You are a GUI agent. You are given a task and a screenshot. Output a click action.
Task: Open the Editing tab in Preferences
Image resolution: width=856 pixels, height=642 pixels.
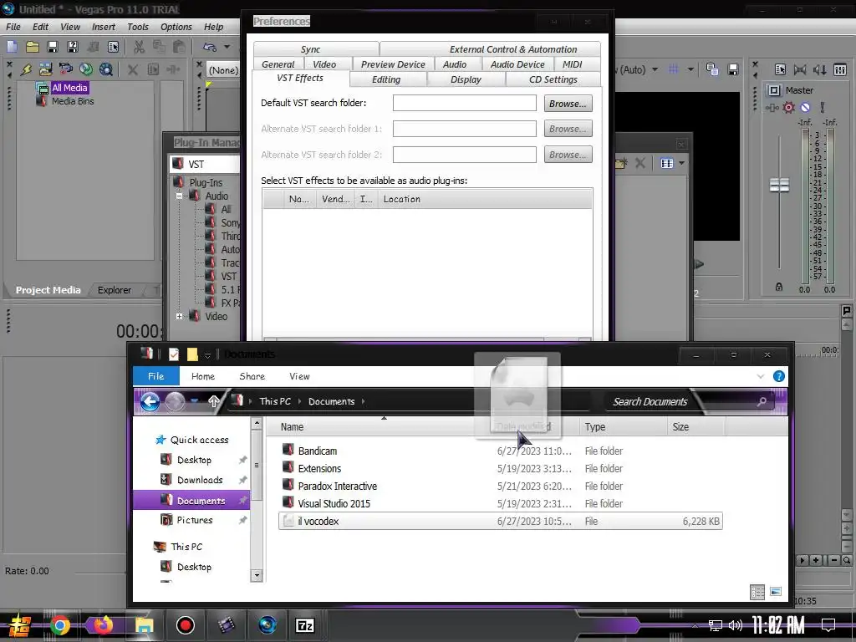point(386,79)
